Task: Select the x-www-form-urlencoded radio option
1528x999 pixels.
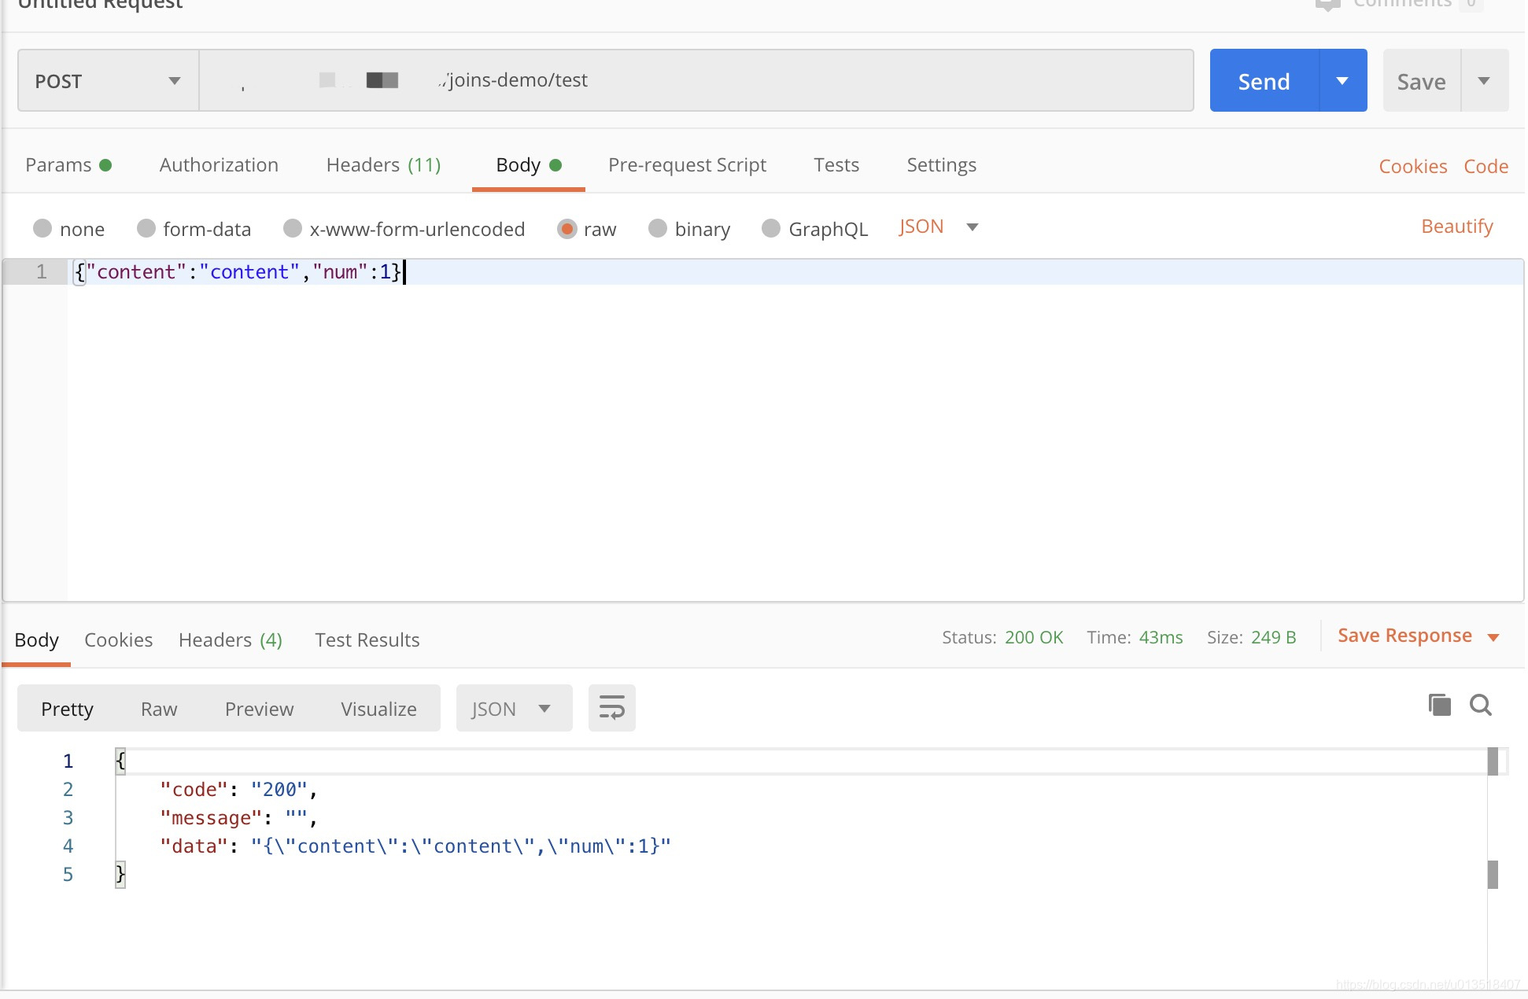Action: click(293, 228)
